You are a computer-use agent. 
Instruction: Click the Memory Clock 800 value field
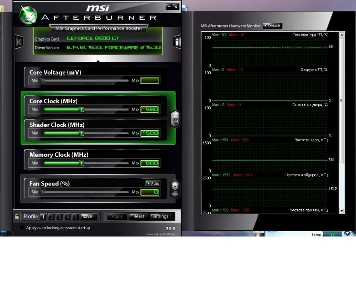(x=150, y=163)
